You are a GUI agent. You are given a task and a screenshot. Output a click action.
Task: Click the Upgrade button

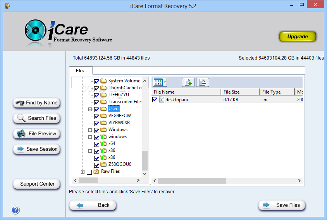pos(298,36)
